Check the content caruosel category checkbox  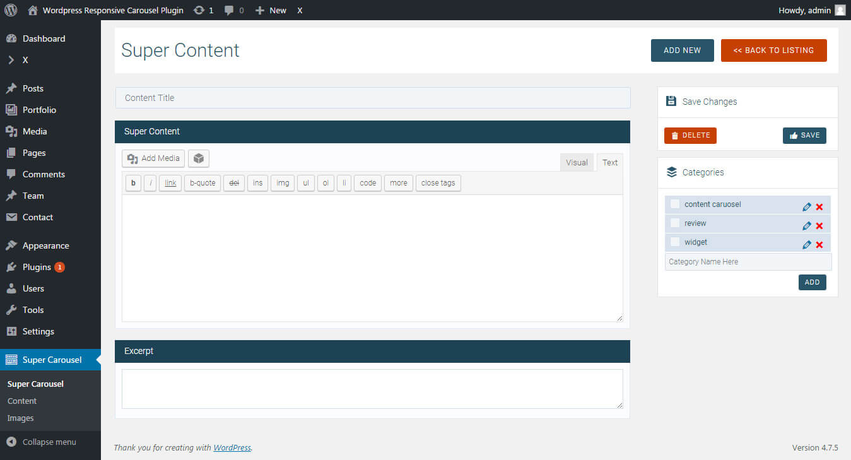[x=675, y=204]
